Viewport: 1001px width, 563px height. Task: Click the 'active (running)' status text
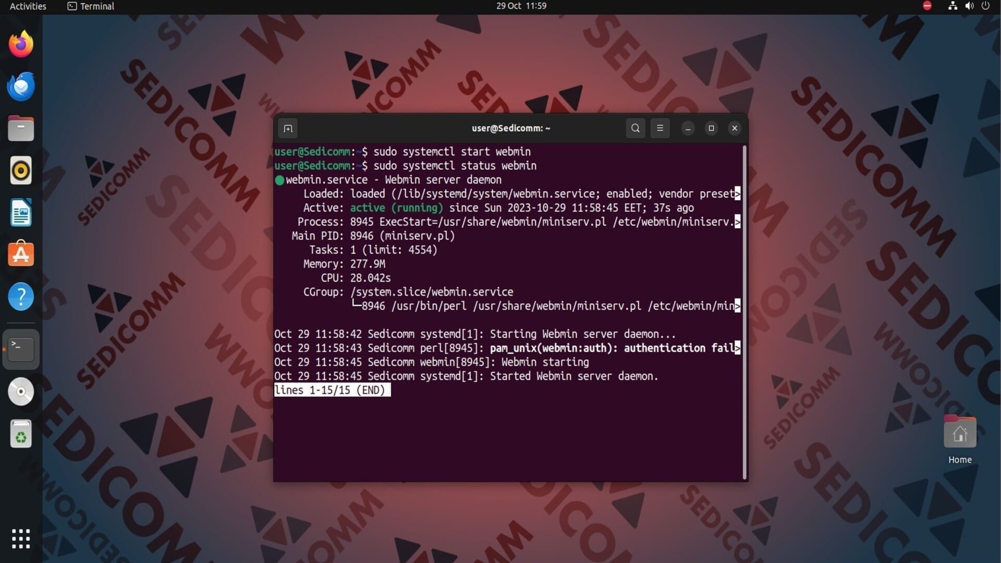coord(396,208)
